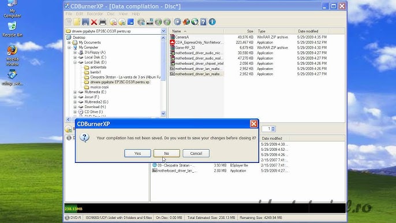This screenshot has width=396, height=223.
Task: Select the muzica copii folder
Action: click(99, 87)
